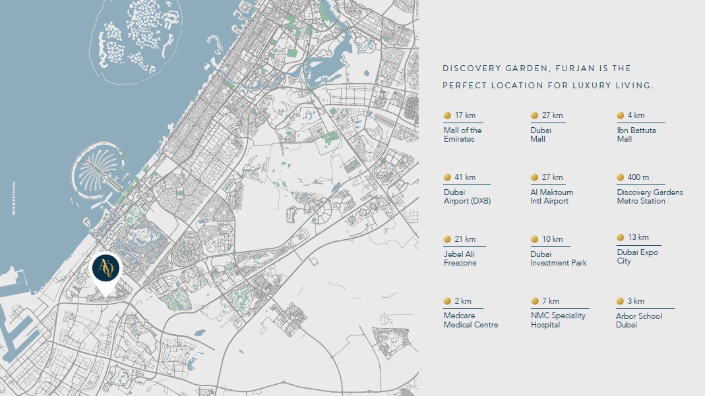This screenshot has height=396, width=705.
Task: Click NMC Speciality Hospital label
Action: 558,321
